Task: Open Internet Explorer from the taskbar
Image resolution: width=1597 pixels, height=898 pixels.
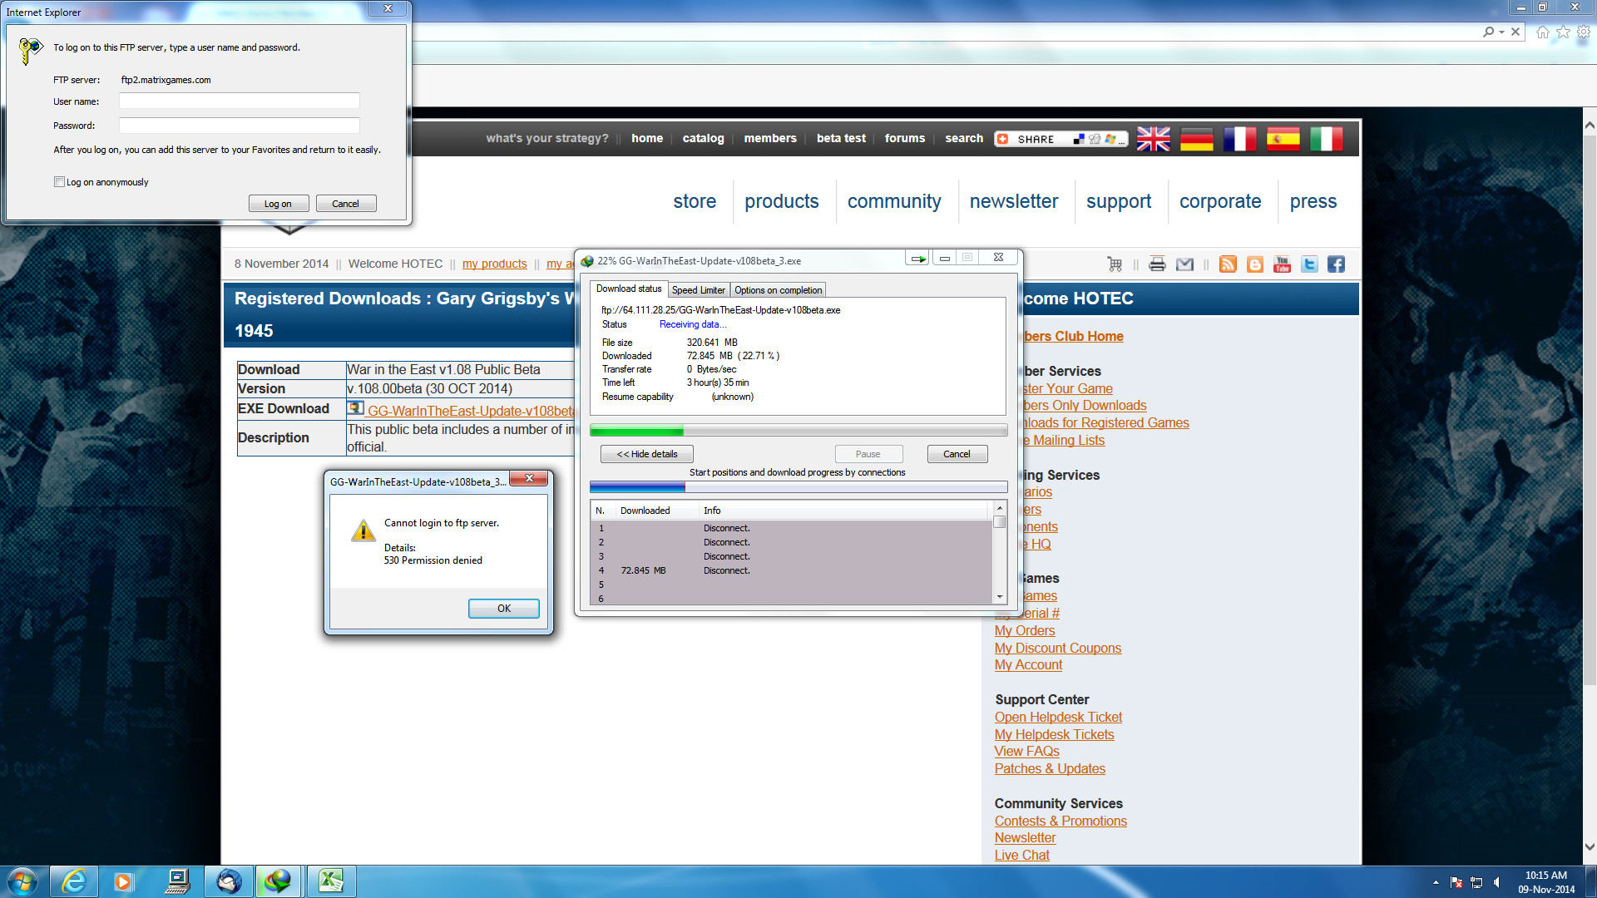Action: [x=74, y=881]
